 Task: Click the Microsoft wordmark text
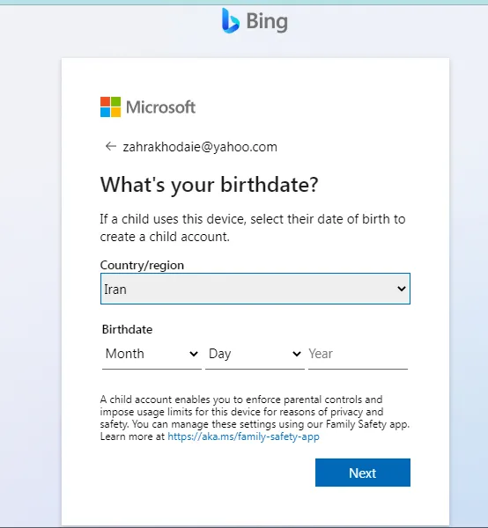point(160,107)
